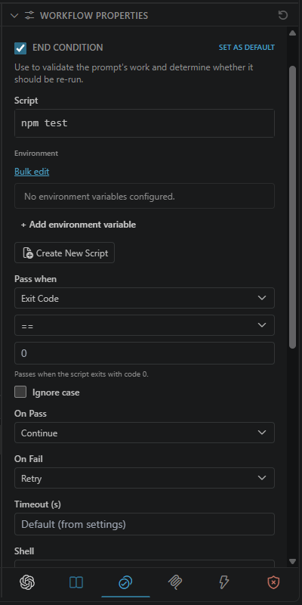Select the checkmark end condition tab

[x=125, y=582]
